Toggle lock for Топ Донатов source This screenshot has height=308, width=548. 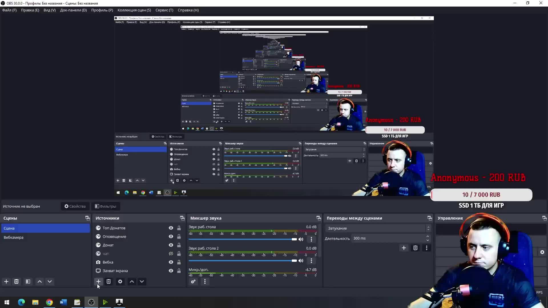[179, 228]
